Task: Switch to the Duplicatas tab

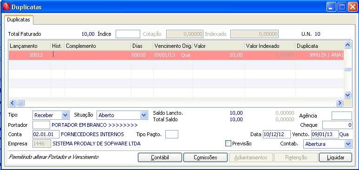Action: pos(19,20)
